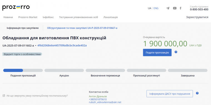211x105 pixels.
Task: Switch language to ENG
Action: [156, 8]
